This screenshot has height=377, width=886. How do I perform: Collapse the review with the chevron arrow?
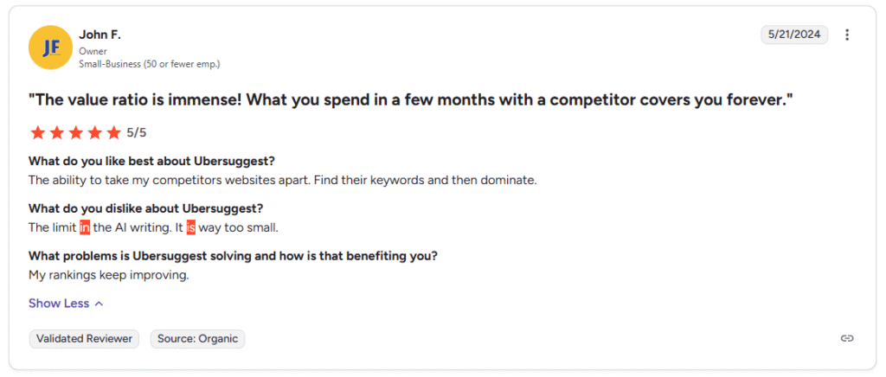point(99,304)
